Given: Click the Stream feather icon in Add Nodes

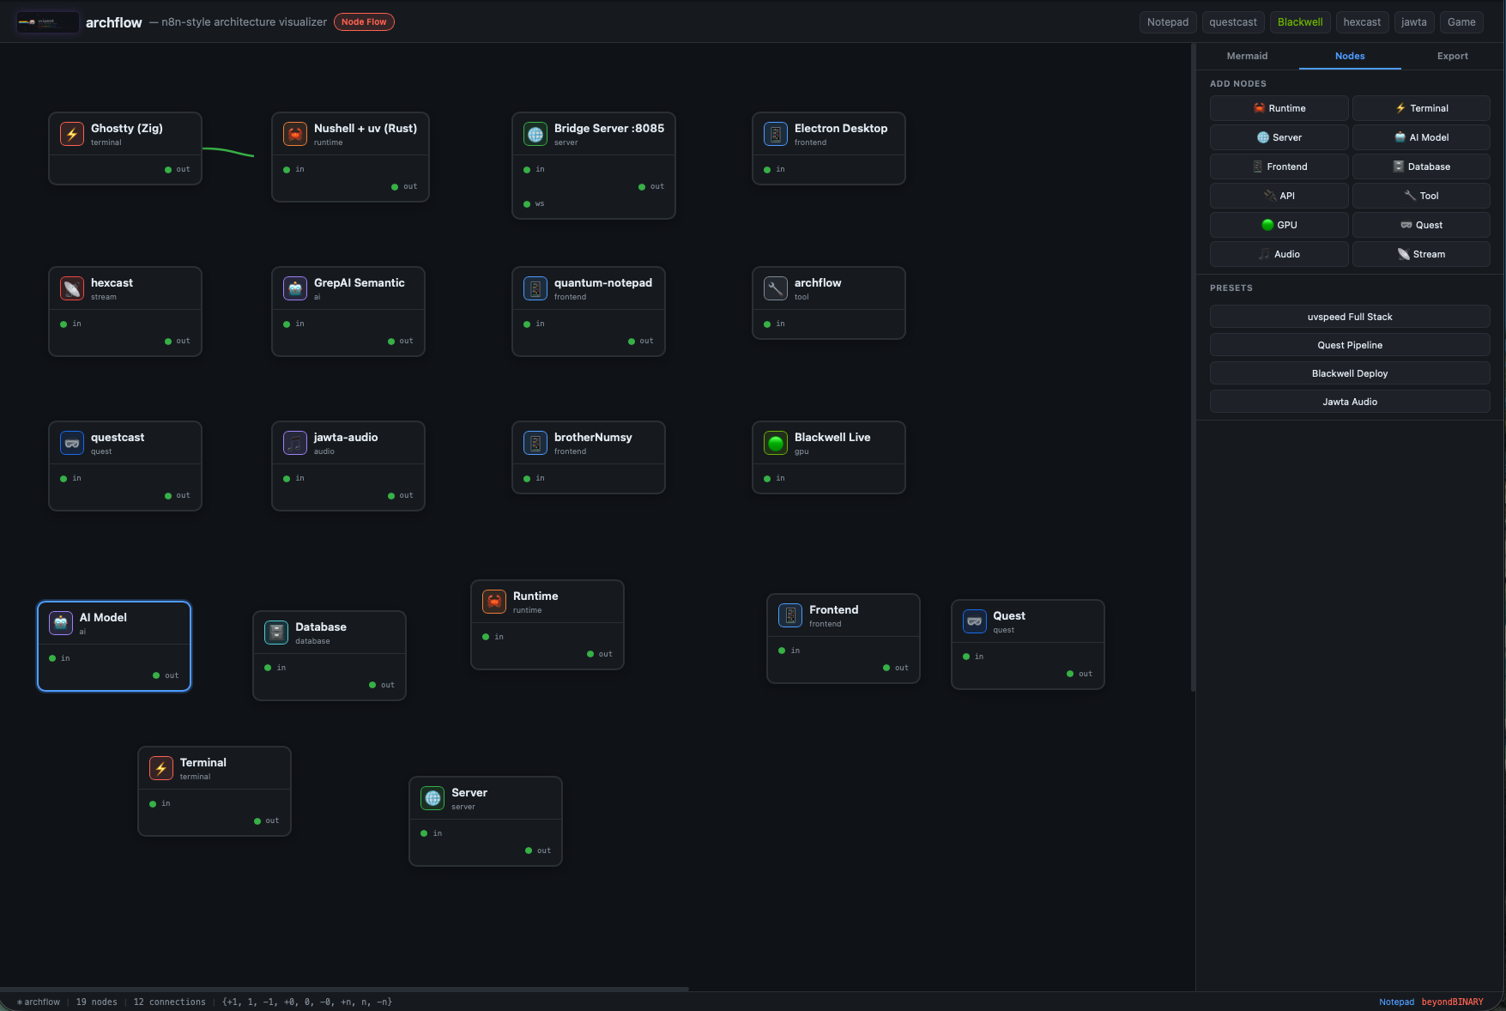Looking at the screenshot, I should pyautogui.click(x=1402, y=254).
